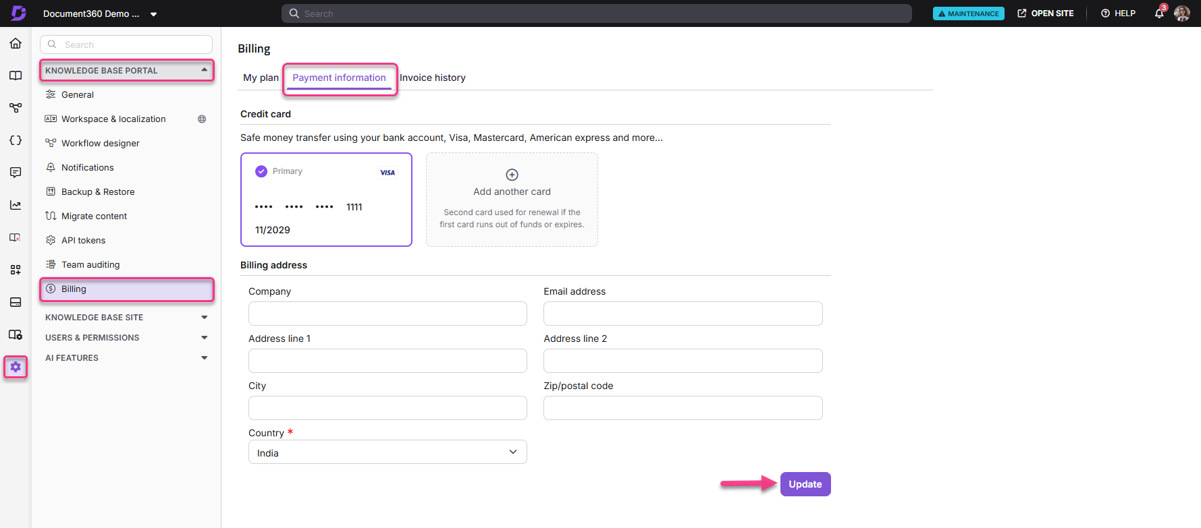Click the Document360 Demo project name

pos(91,13)
